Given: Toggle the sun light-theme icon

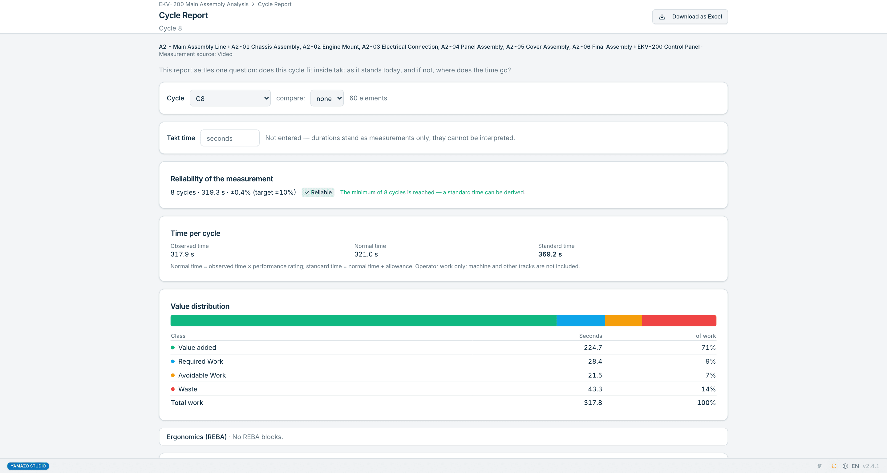Looking at the screenshot, I should [x=834, y=466].
